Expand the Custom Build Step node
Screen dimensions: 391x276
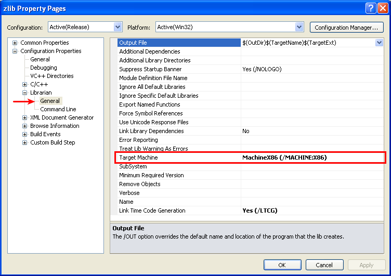(x=24, y=142)
